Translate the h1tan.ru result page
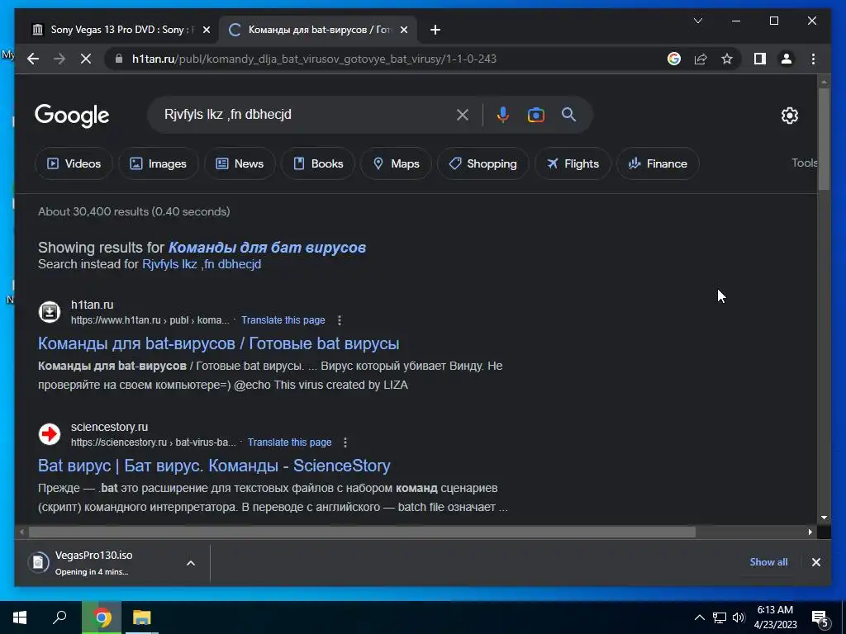 coord(283,320)
